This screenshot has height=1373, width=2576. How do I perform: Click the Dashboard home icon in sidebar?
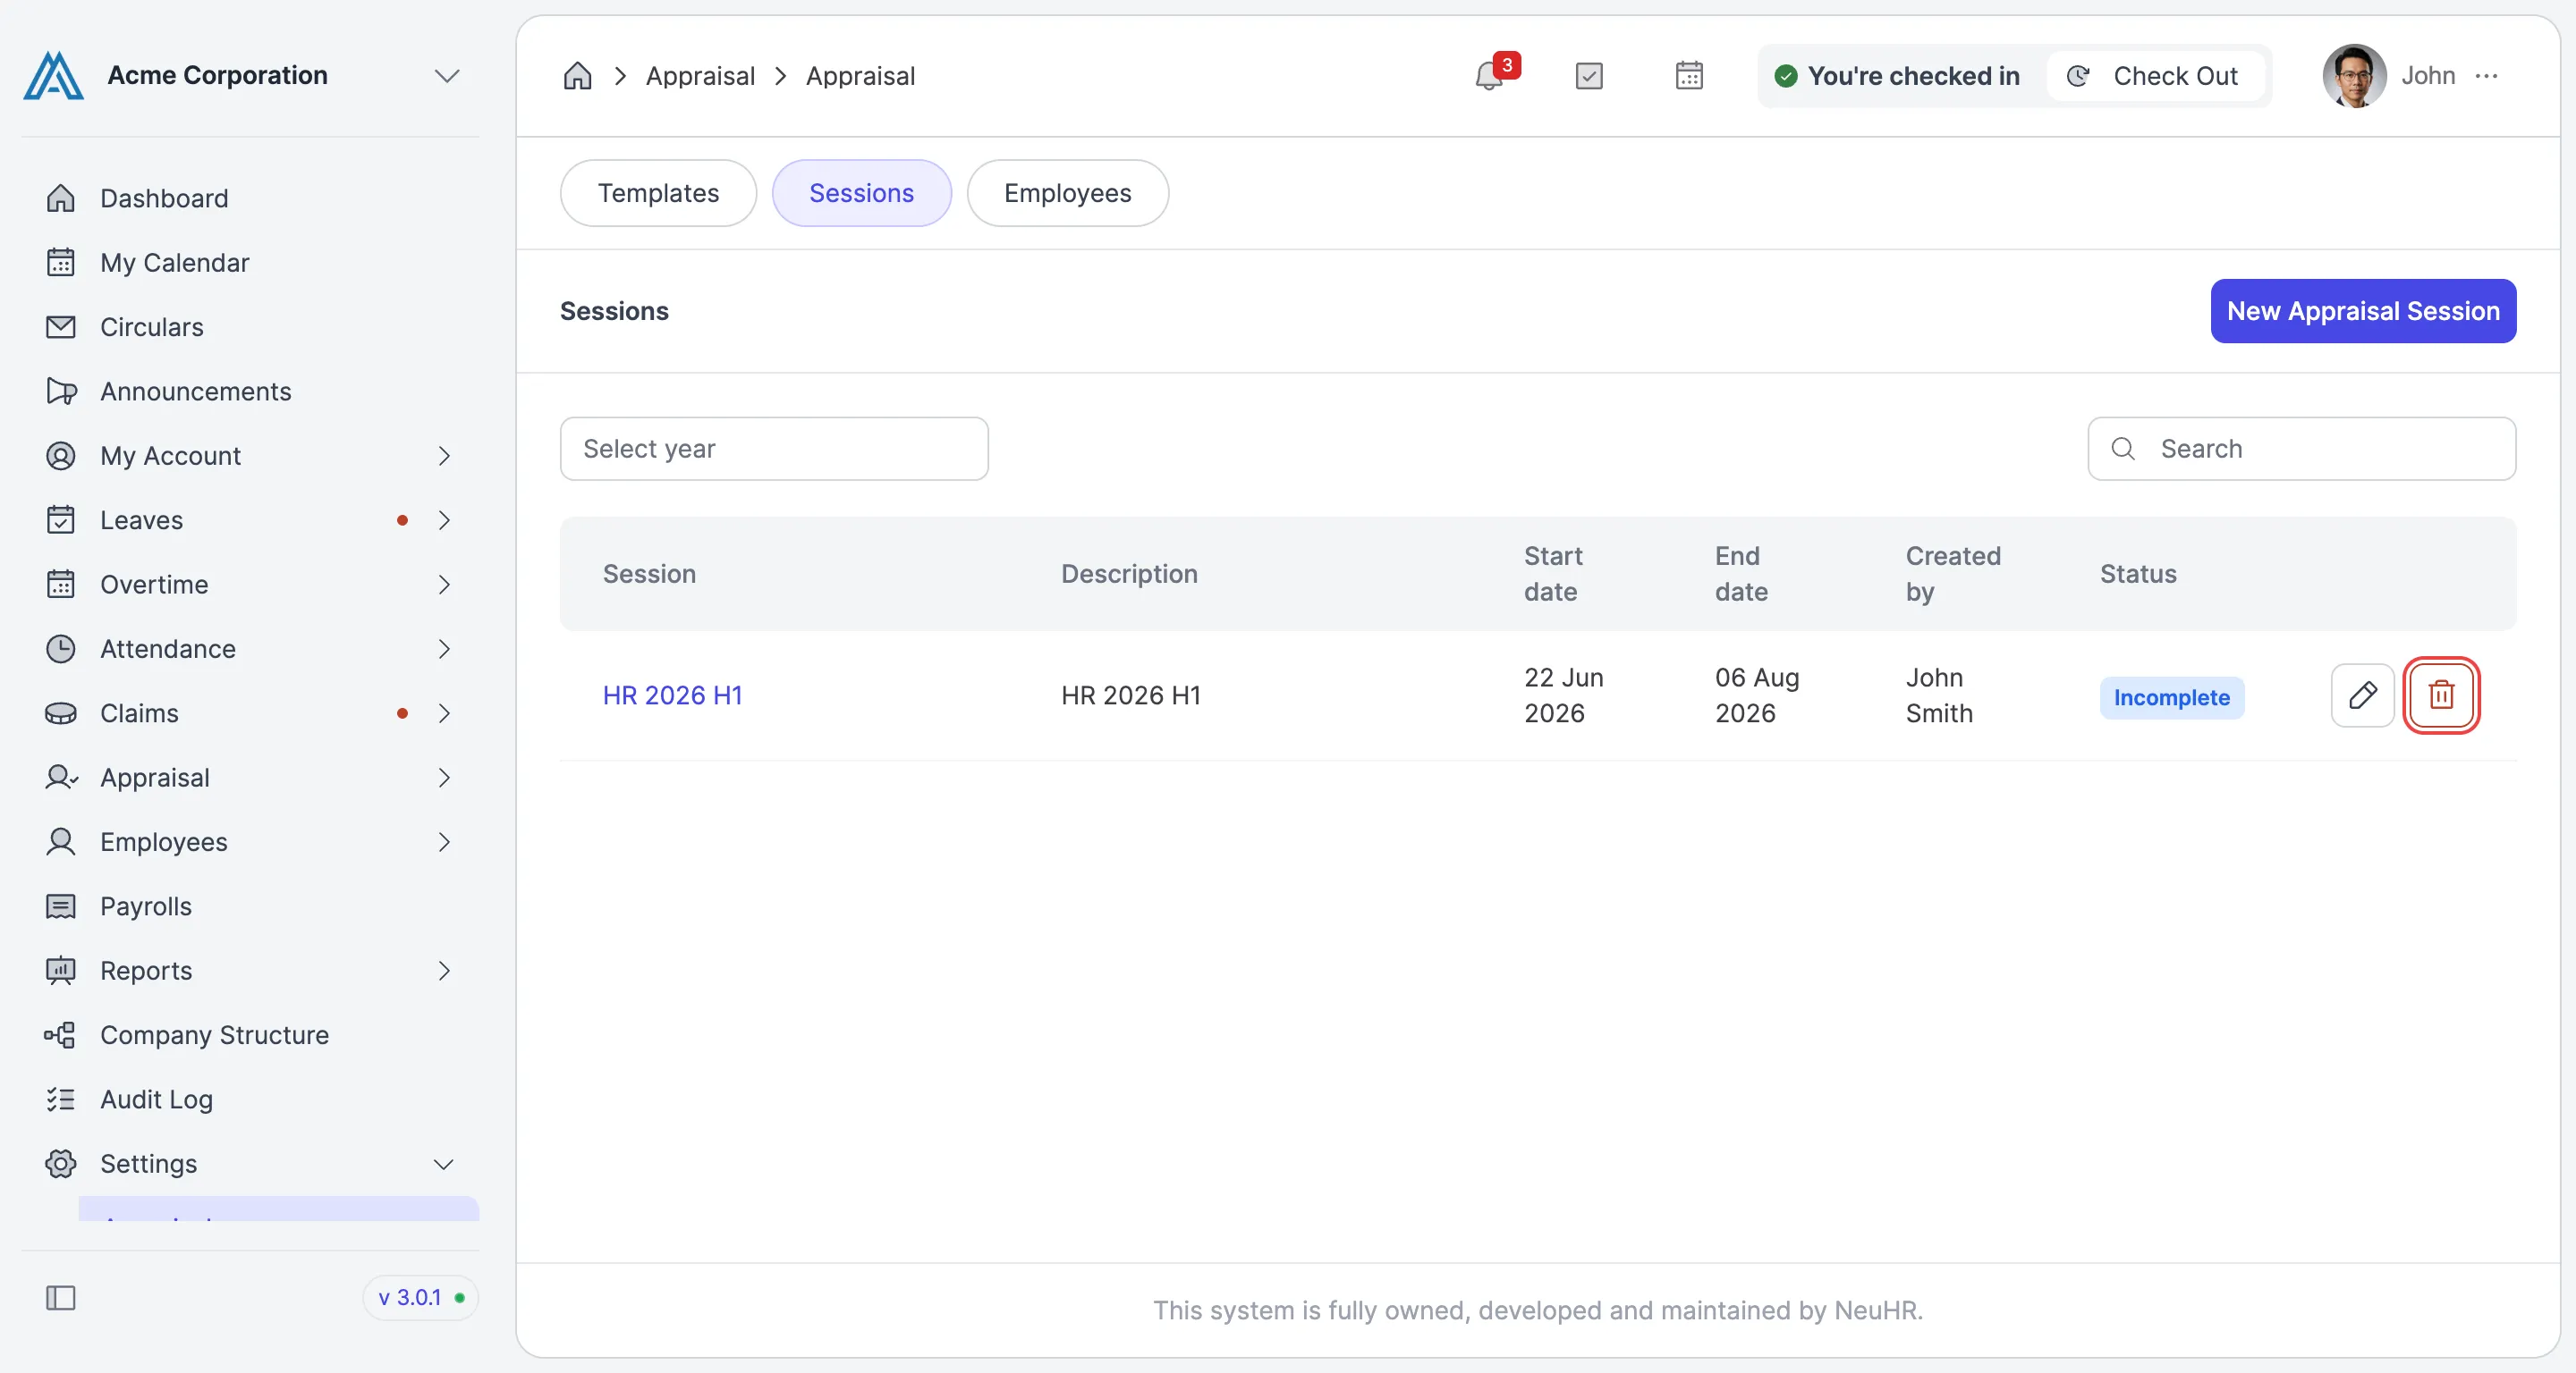click(61, 198)
